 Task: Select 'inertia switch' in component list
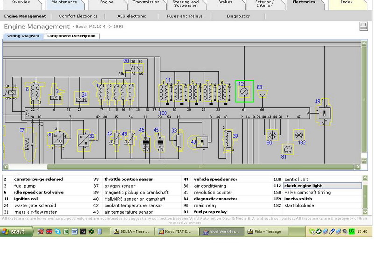(x=299, y=199)
